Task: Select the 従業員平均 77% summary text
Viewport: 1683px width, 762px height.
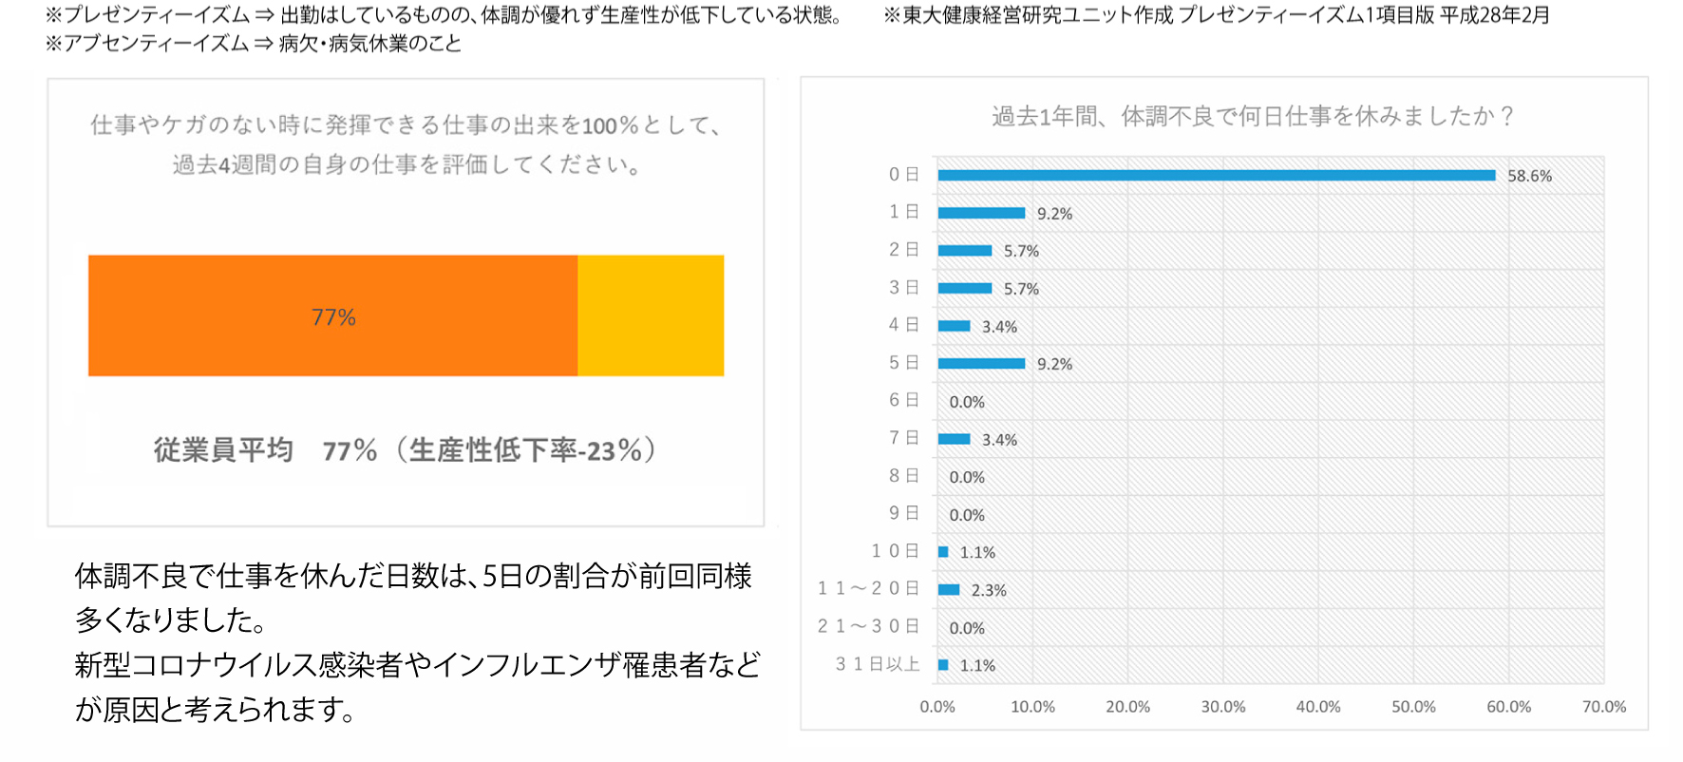Action: pos(406,450)
